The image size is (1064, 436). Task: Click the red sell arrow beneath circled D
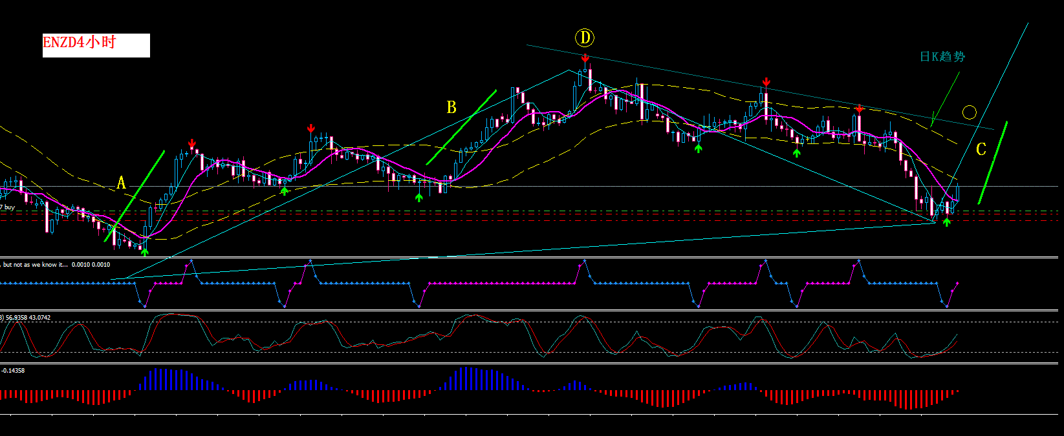[585, 59]
